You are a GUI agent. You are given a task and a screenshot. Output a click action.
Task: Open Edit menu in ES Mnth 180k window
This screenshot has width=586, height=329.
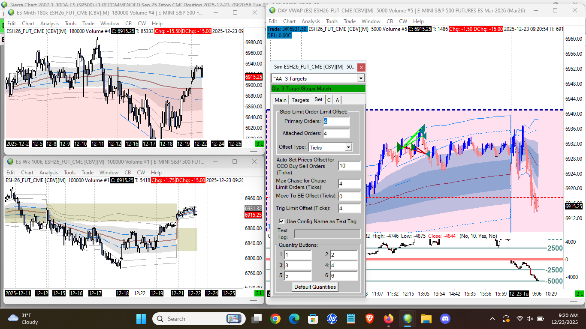(x=12, y=24)
